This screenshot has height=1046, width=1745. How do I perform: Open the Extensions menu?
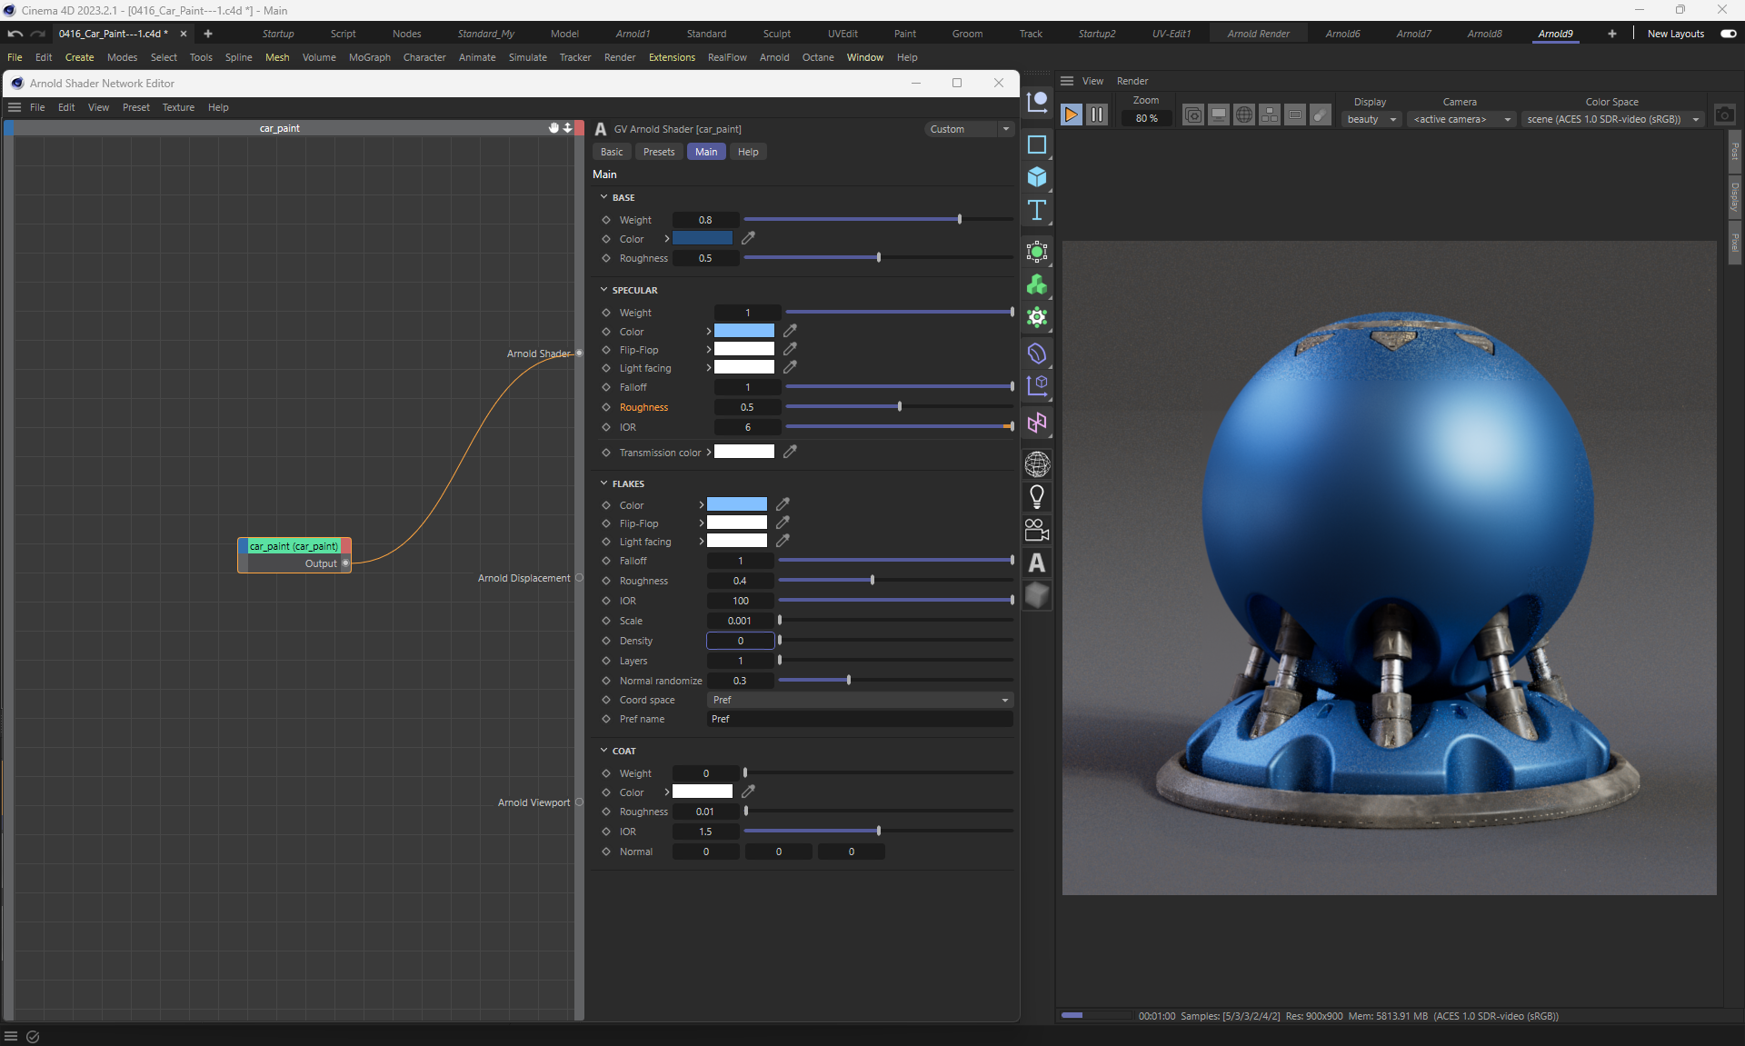tap(672, 57)
